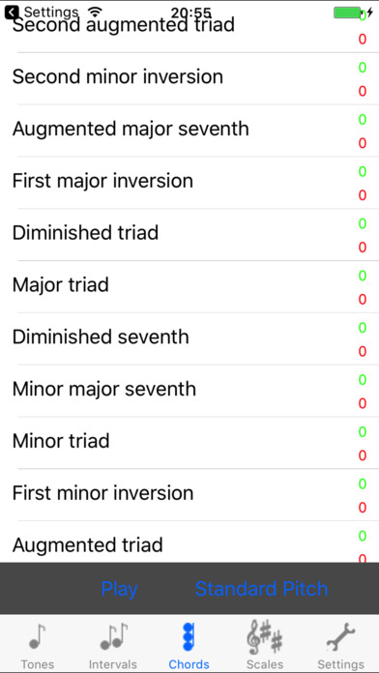Tap the Wi-Fi status icon
Viewport: 379px width, 673px height.
95,12
